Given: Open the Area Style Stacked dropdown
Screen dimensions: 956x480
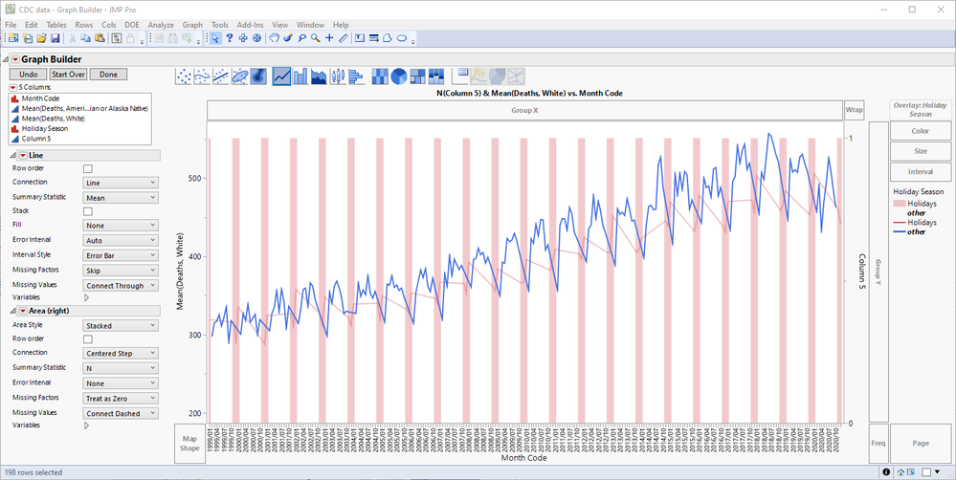Looking at the screenshot, I should click(x=120, y=325).
